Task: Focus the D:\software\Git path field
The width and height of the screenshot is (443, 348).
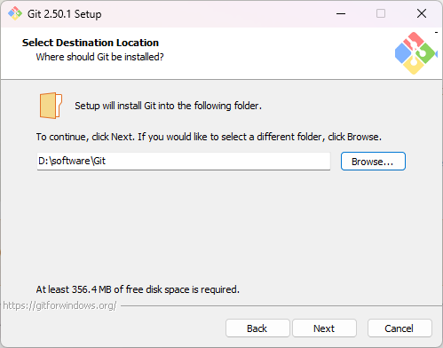Action: click(184, 162)
